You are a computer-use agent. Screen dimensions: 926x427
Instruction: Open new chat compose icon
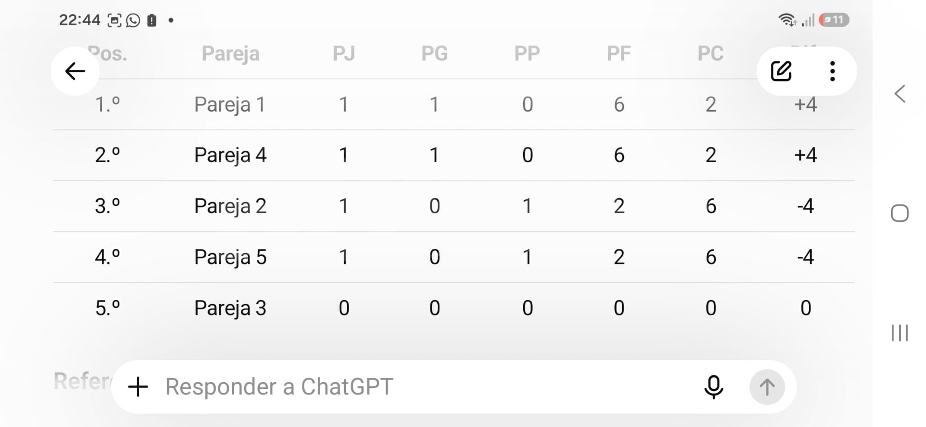click(x=781, y=71)
